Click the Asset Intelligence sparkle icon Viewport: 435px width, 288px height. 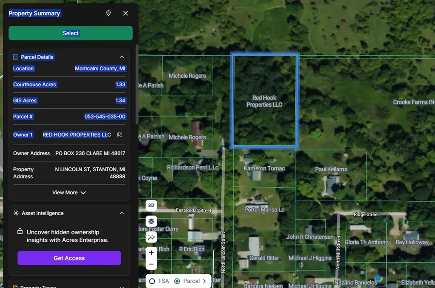coord(16,213)
